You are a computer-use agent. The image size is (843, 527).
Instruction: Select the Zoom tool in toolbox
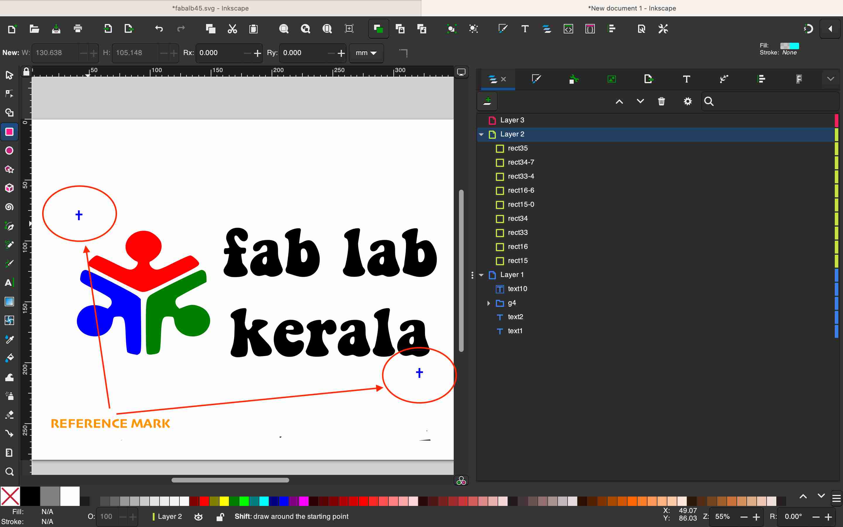point(9,472)
